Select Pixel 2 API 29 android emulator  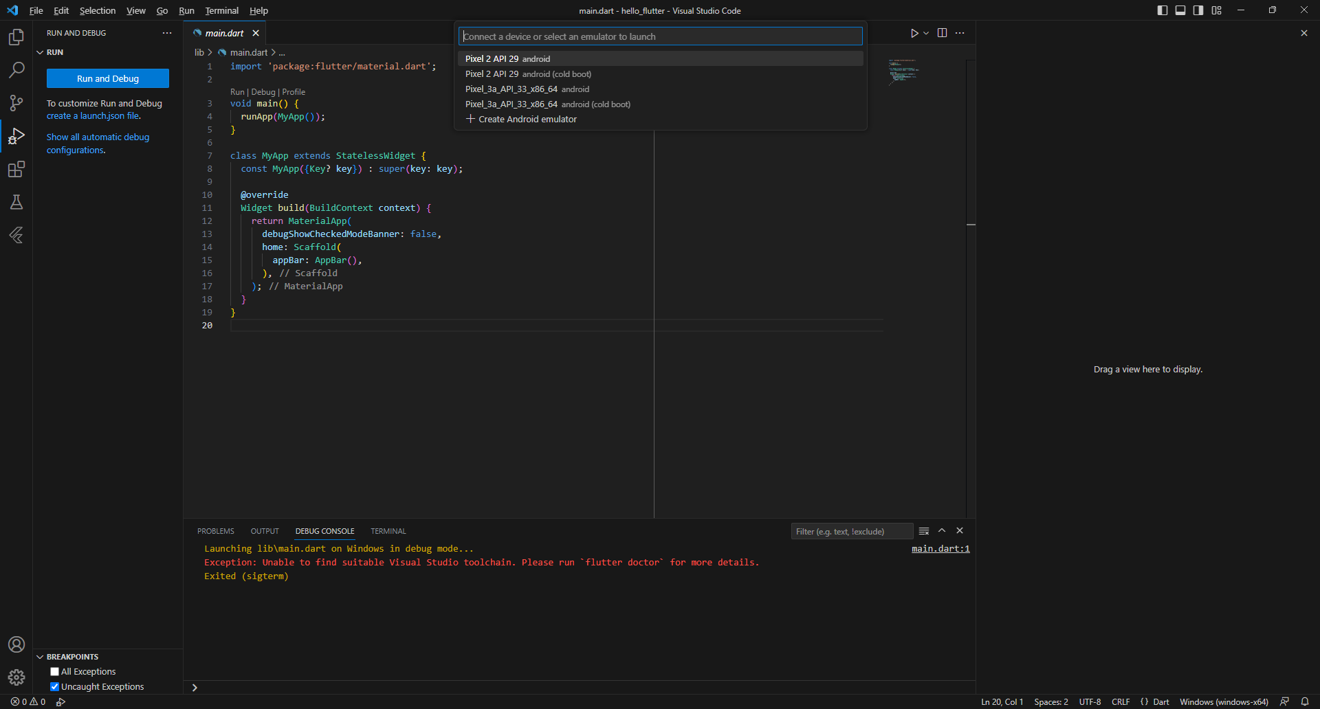click(661, 59)
